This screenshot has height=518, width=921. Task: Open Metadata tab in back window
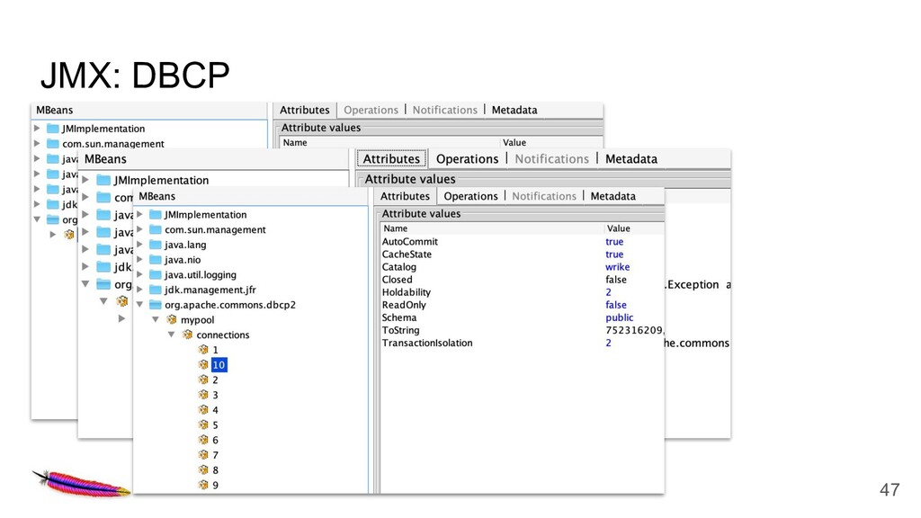tap(514, 110)
